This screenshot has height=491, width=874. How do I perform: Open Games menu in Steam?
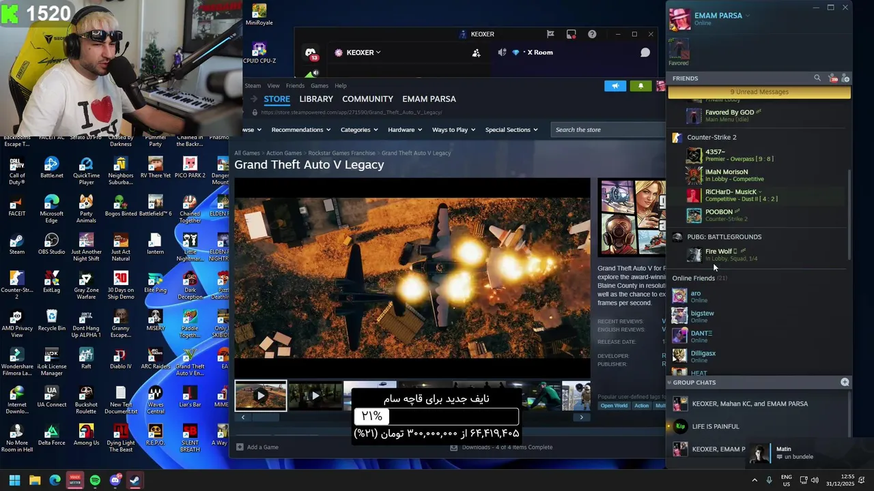tap(320, 86)
